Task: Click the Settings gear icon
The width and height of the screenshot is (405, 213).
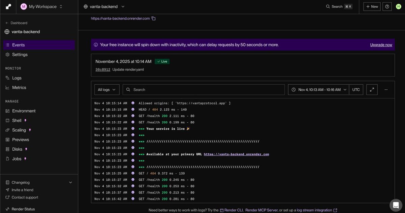Action: pos(7,55)
